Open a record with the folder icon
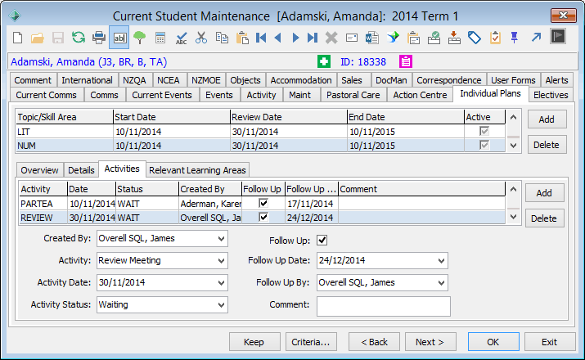Image resolution: width=585 pixels, height=360 pixels. 38,38
